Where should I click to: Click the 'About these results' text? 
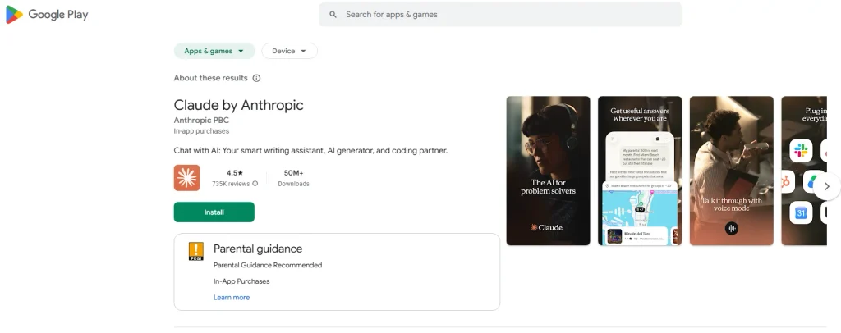tap(211, 78)
